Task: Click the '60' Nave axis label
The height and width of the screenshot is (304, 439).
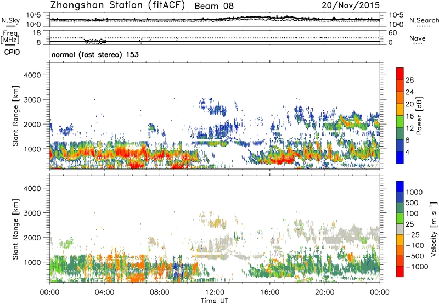Action: (x=392, y=33)
